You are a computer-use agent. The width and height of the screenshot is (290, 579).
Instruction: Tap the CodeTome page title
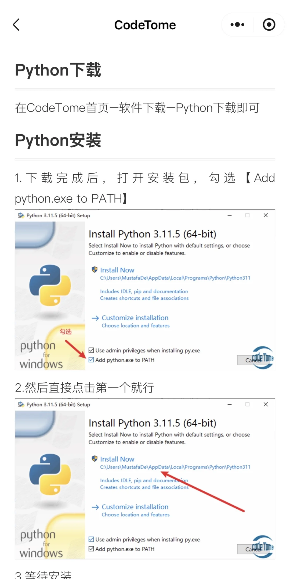[x=145, y=25]
